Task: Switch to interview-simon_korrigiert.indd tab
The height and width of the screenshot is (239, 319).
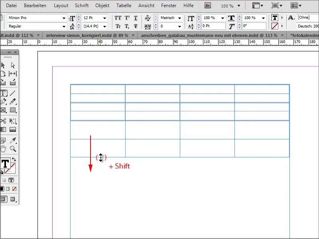Action: (x=87, y=35)
